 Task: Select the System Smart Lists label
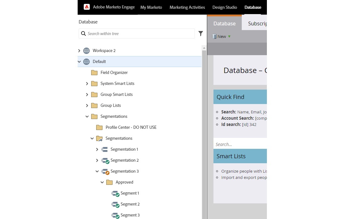[x=117, y=84]
